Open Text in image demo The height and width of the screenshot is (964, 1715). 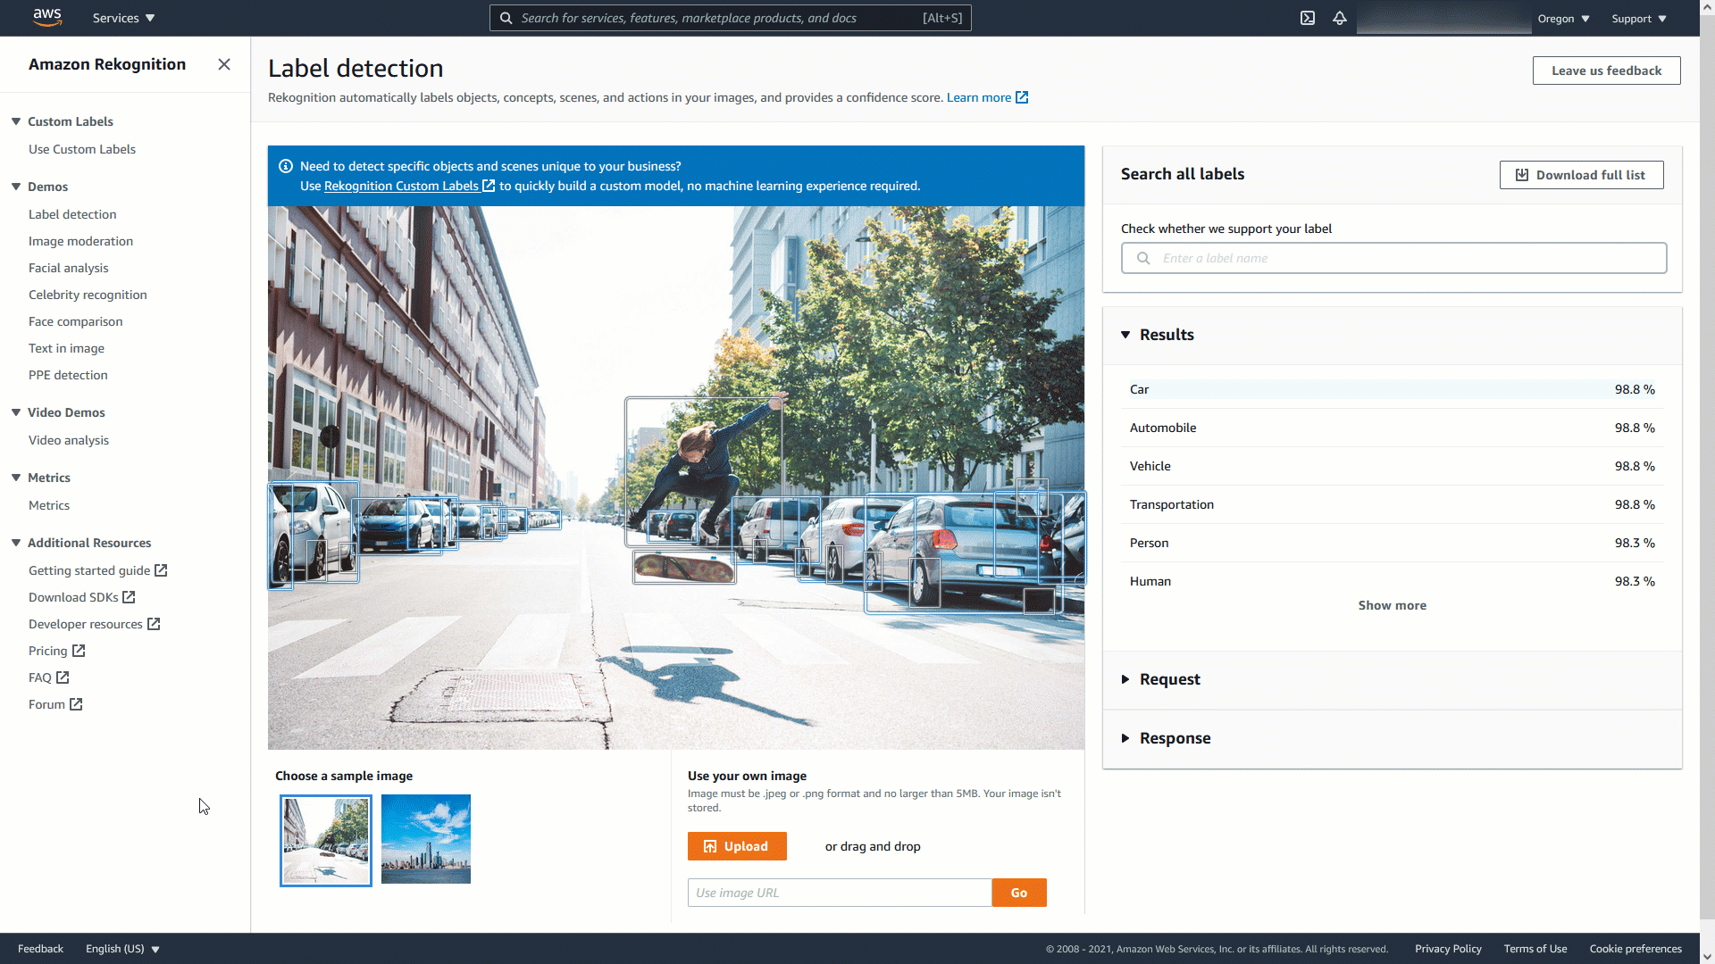click(x=66, y=348)
